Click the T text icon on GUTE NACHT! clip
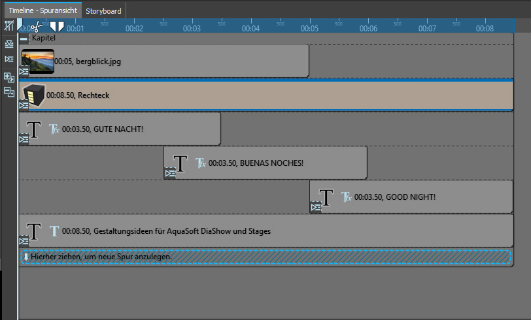531x320 pixels. click(34, 129)
